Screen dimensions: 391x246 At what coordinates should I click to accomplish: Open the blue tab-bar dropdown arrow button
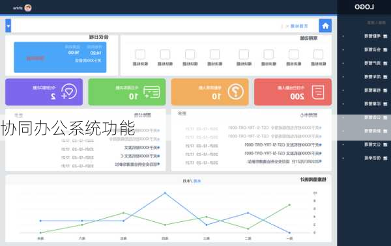click(8, 25)
